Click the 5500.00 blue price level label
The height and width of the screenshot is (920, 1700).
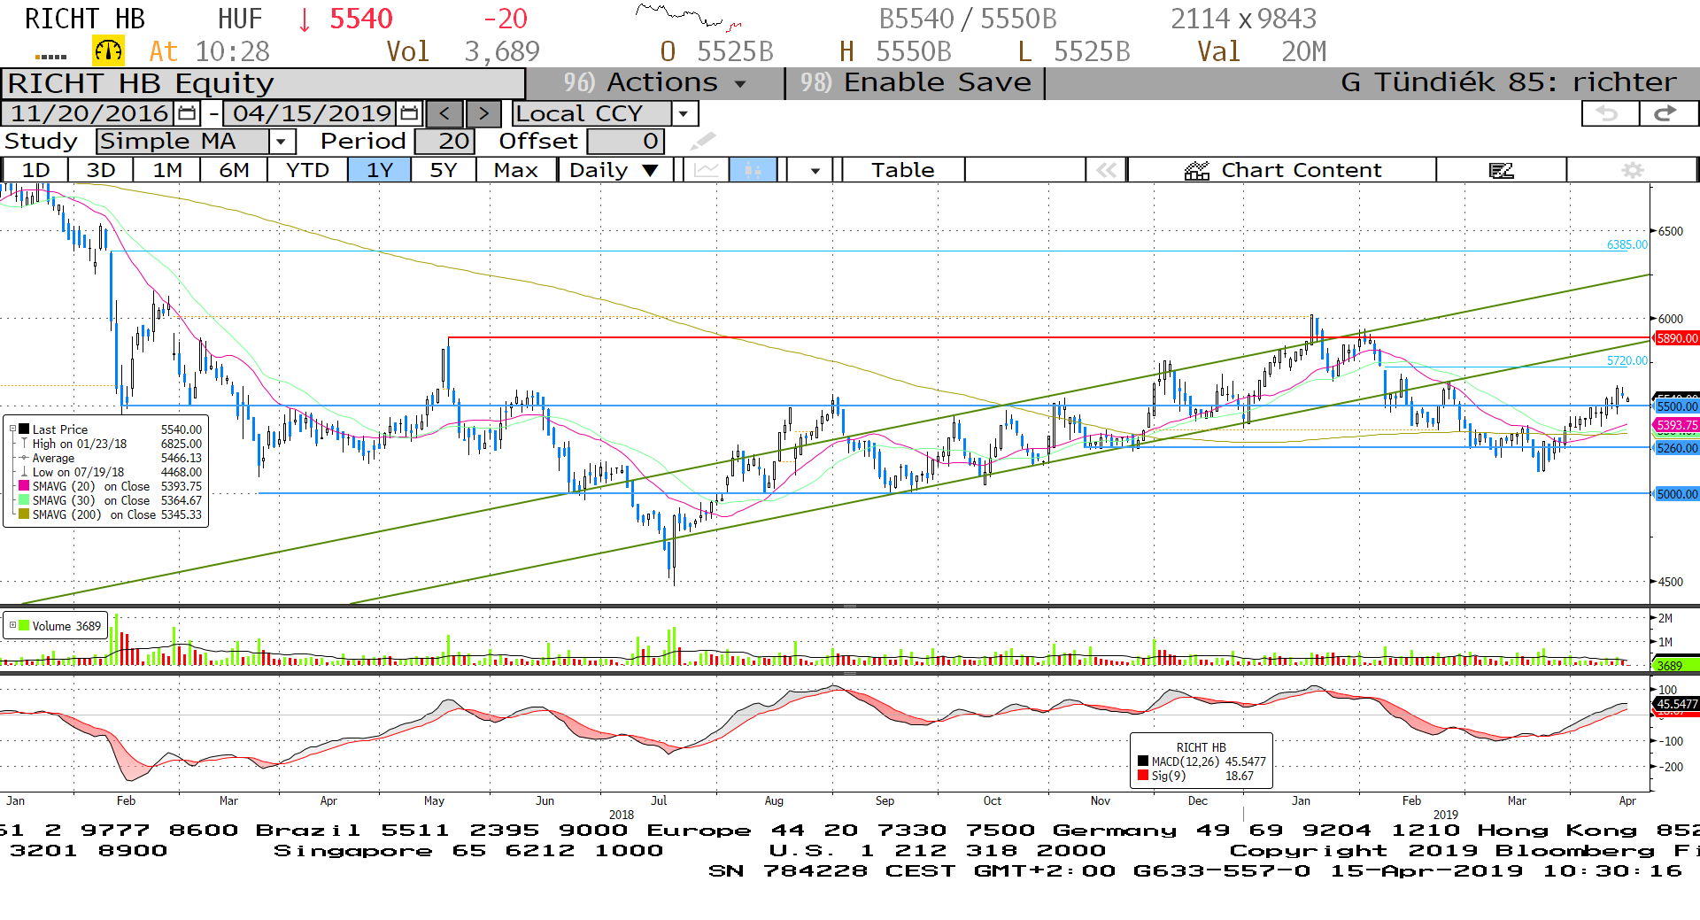click(1677, 406)
